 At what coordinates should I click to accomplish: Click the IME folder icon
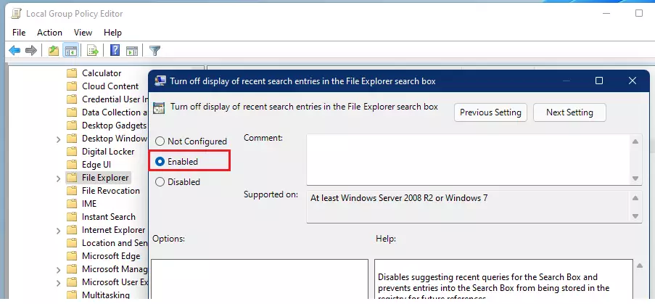click(x=72, y=203)
